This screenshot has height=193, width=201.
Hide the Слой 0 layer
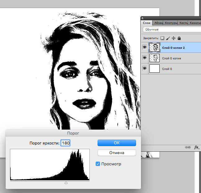pos(145,68)
